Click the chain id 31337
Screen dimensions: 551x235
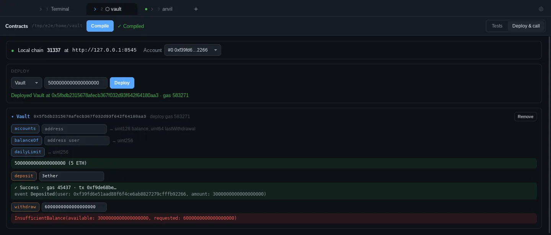pyautogui.click(x=54, y=50)
